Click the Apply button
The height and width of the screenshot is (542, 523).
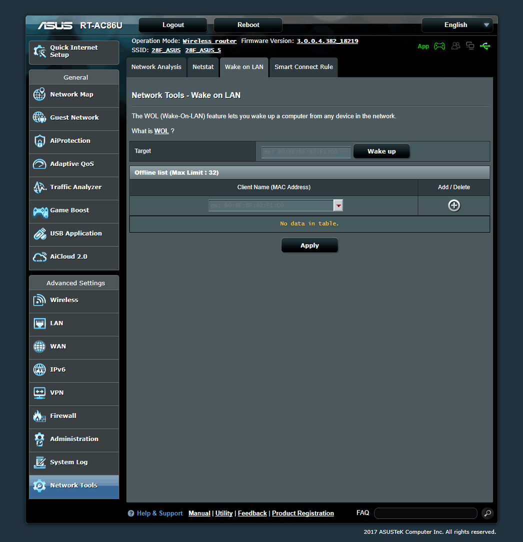(309, 245)
